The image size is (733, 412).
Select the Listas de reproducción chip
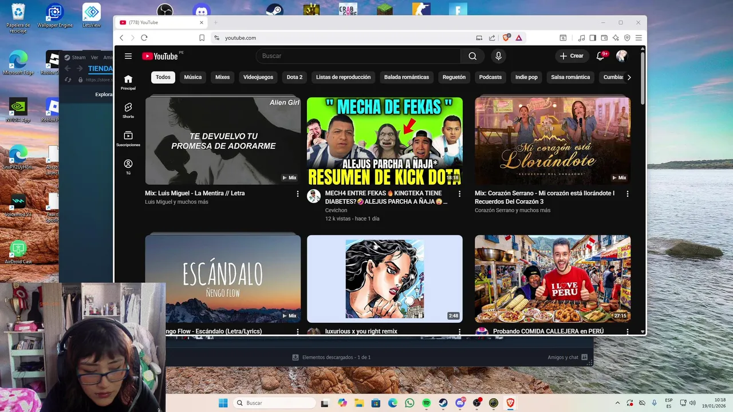coord(343,77)
